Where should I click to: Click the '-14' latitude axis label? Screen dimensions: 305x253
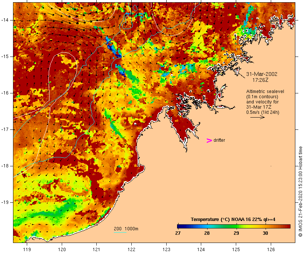(5, 20)
